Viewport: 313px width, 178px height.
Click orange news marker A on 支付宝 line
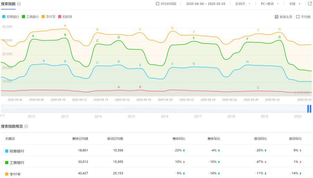click(65, 26)
